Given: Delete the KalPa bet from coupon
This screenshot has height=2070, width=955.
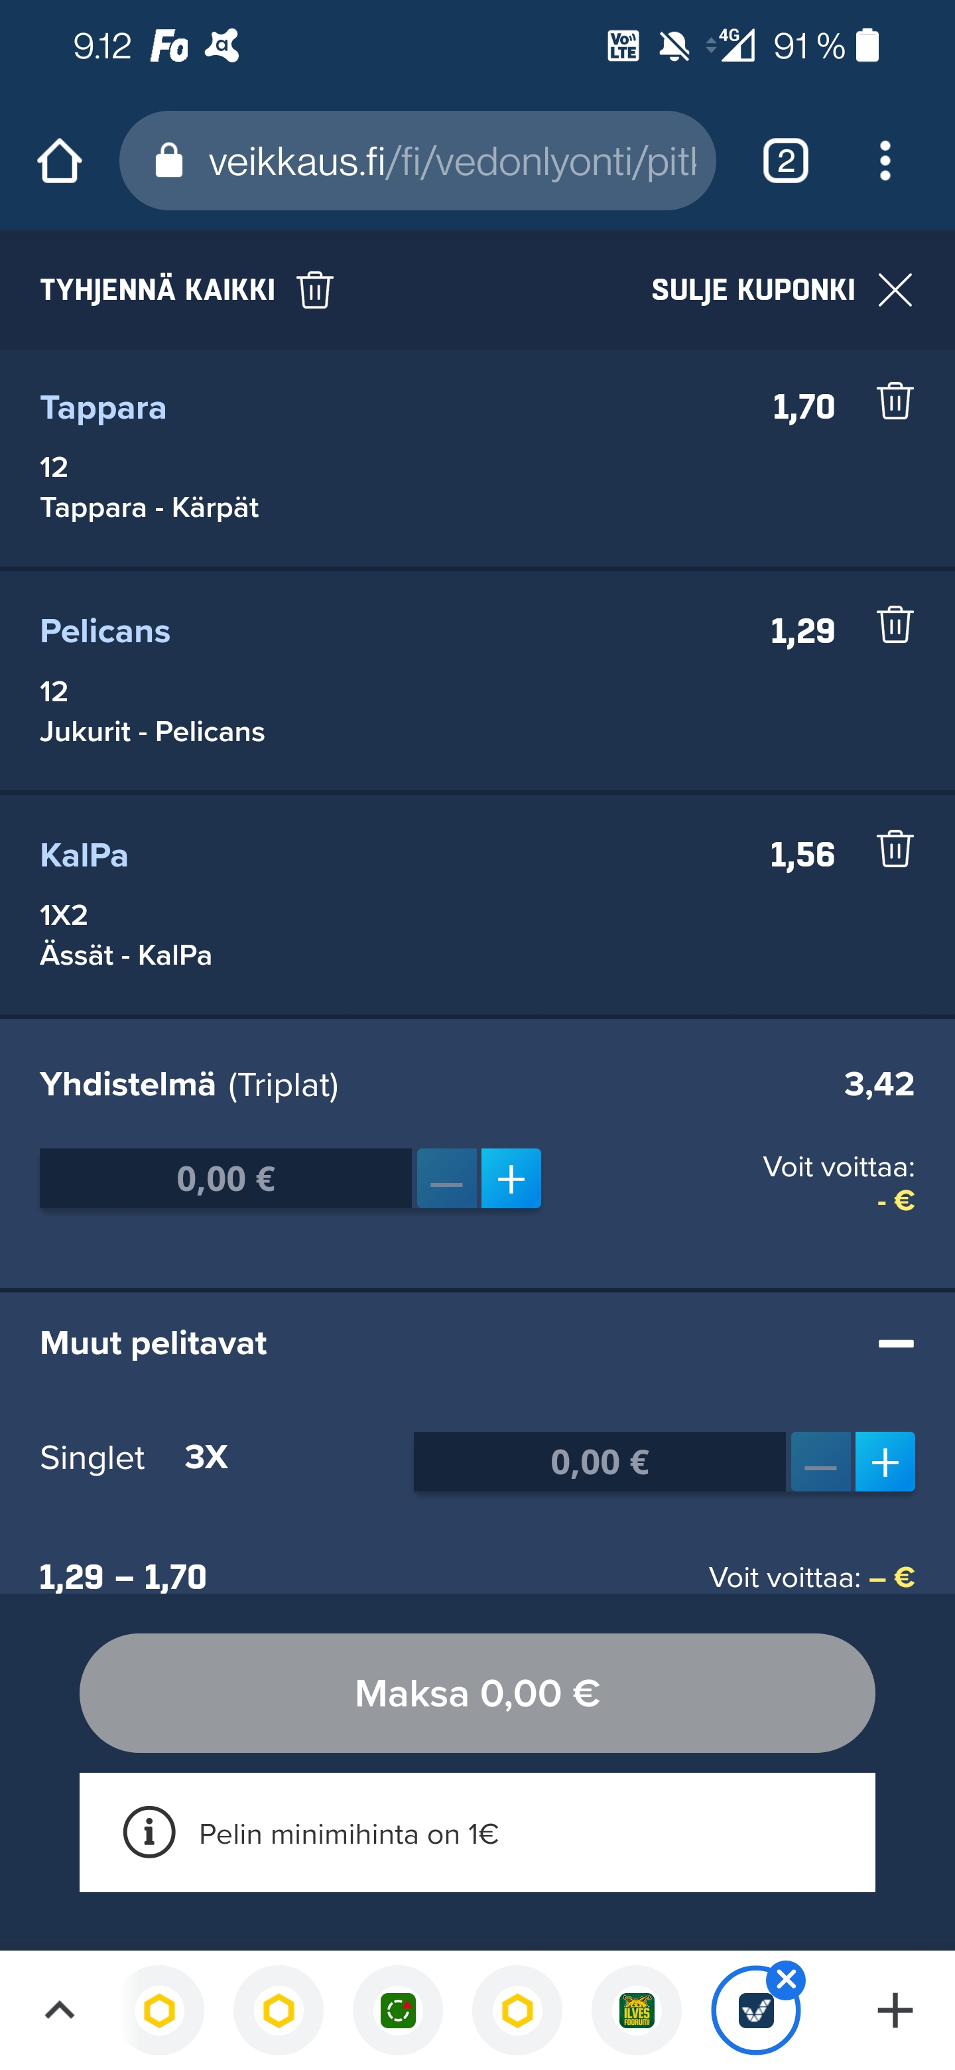Looking at the screenshot, I should coord(894,849).
